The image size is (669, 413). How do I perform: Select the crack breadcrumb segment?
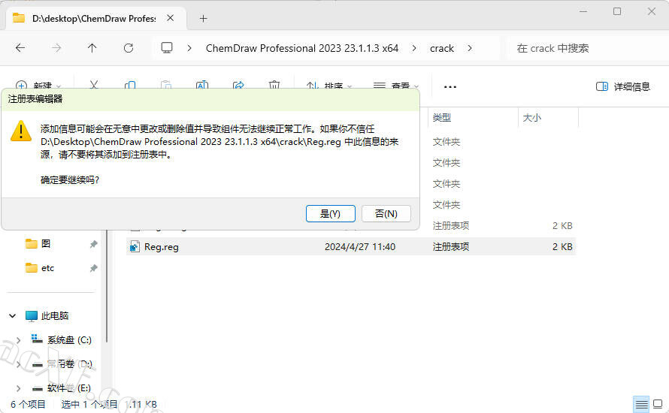pyautogui.click(x=442, y=48)
